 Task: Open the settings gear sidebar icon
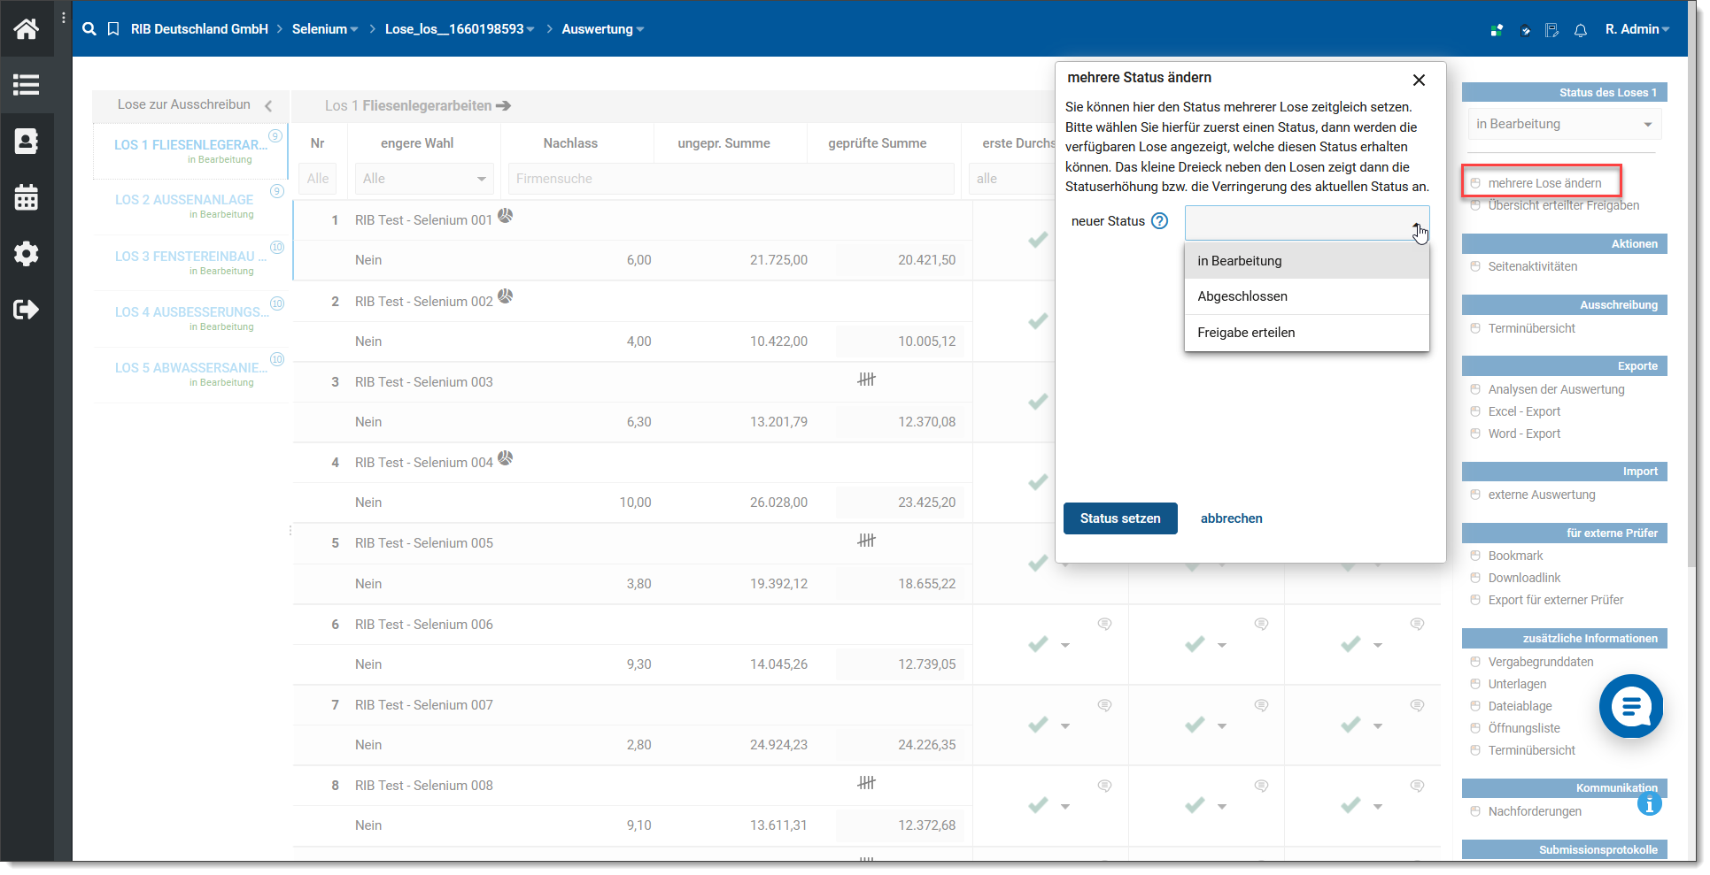(x=27, y=254)
